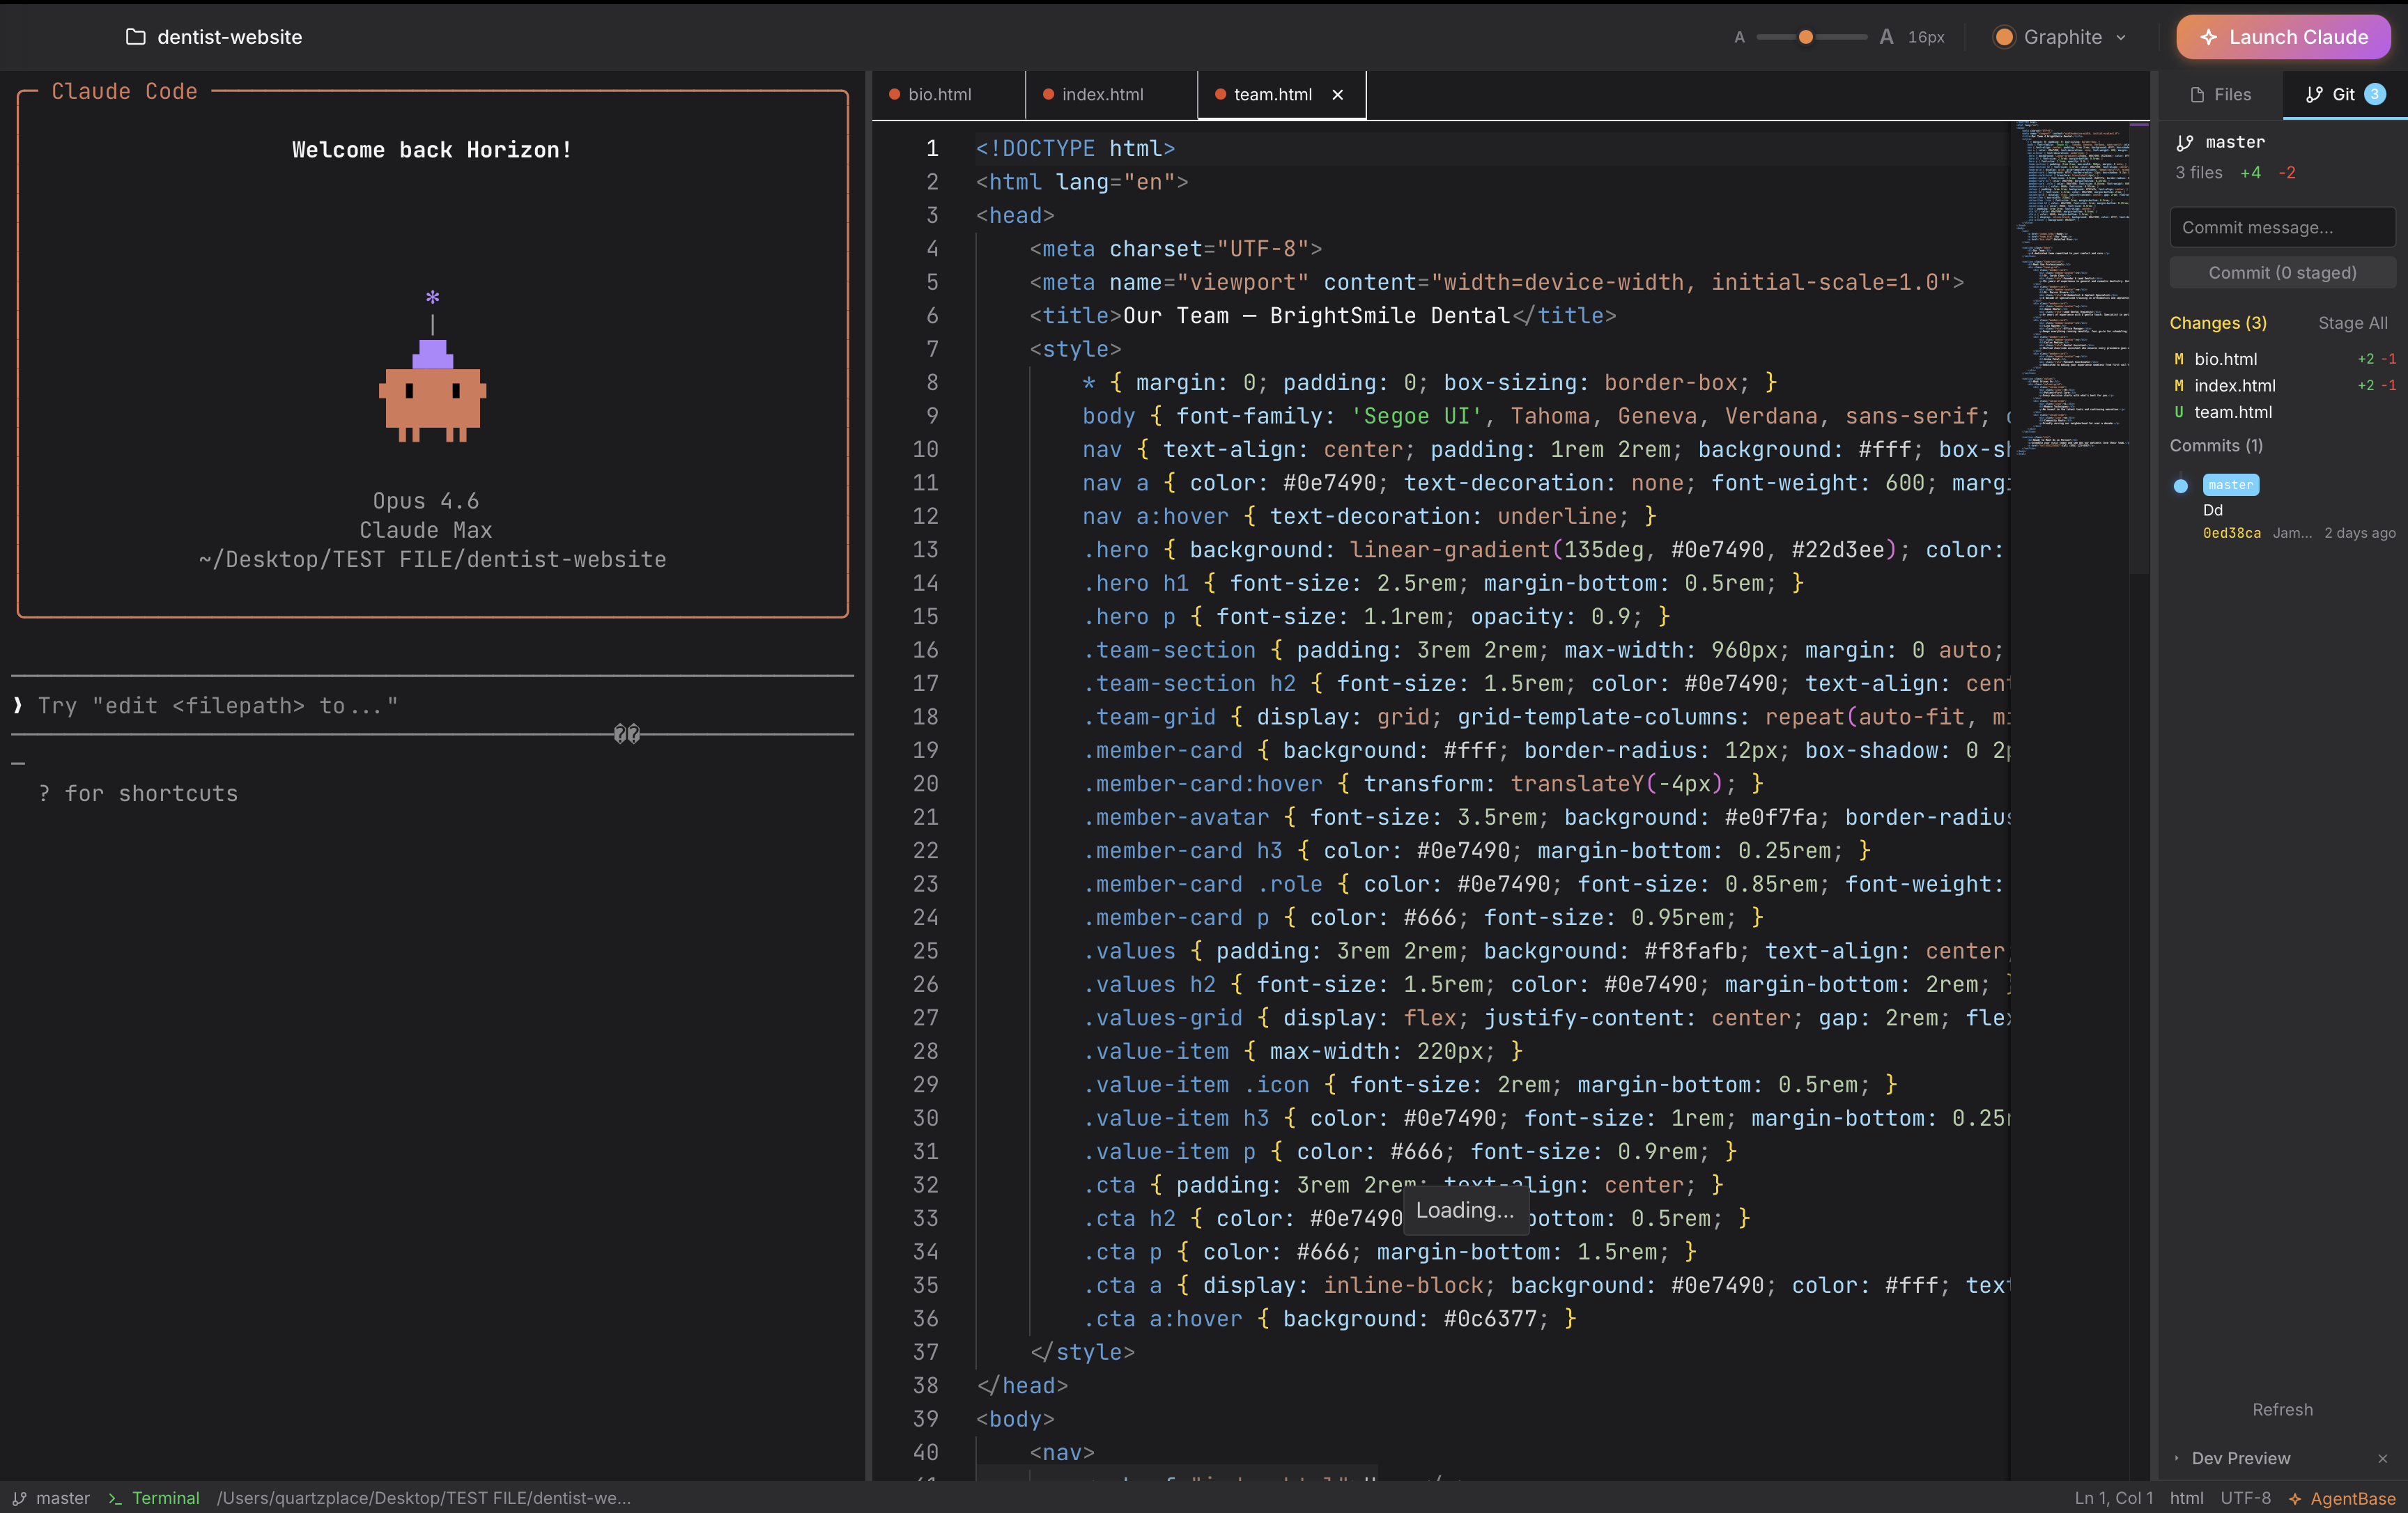Screen dimensions: 2408x1513
Task: Click the Files panel document icon
Action: (2196, 94)
